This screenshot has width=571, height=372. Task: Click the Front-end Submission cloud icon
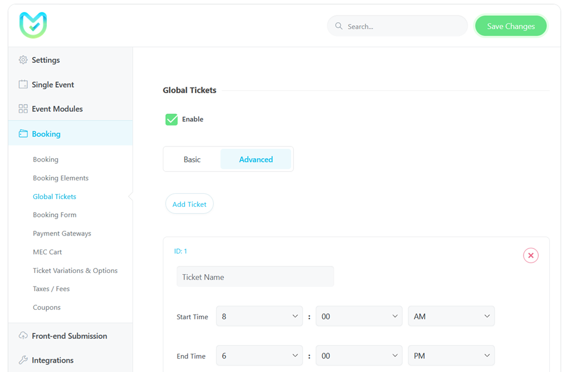tap(23, 336)
